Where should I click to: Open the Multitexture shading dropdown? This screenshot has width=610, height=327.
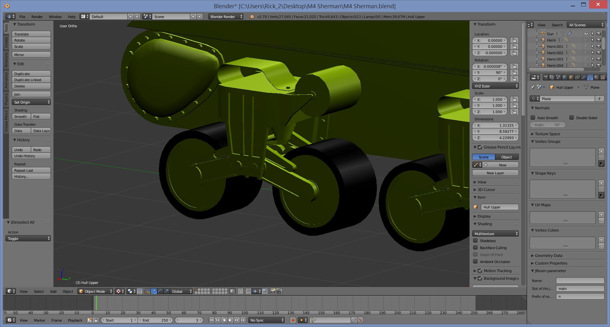pyautogui.click(x=495, y=234)
